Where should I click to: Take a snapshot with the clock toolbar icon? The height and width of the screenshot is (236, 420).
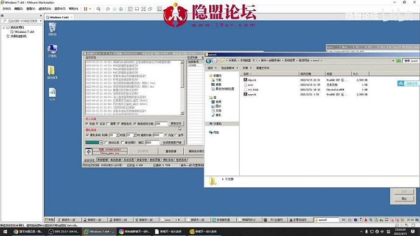[x=108, y=9]
